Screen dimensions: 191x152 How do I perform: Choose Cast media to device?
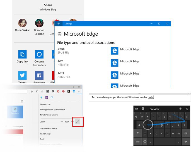(x=48, y=129)
